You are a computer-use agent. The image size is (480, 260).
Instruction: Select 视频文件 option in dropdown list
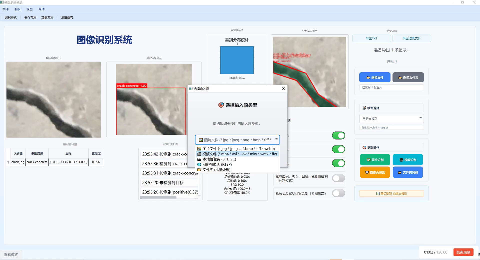[237, 154]
